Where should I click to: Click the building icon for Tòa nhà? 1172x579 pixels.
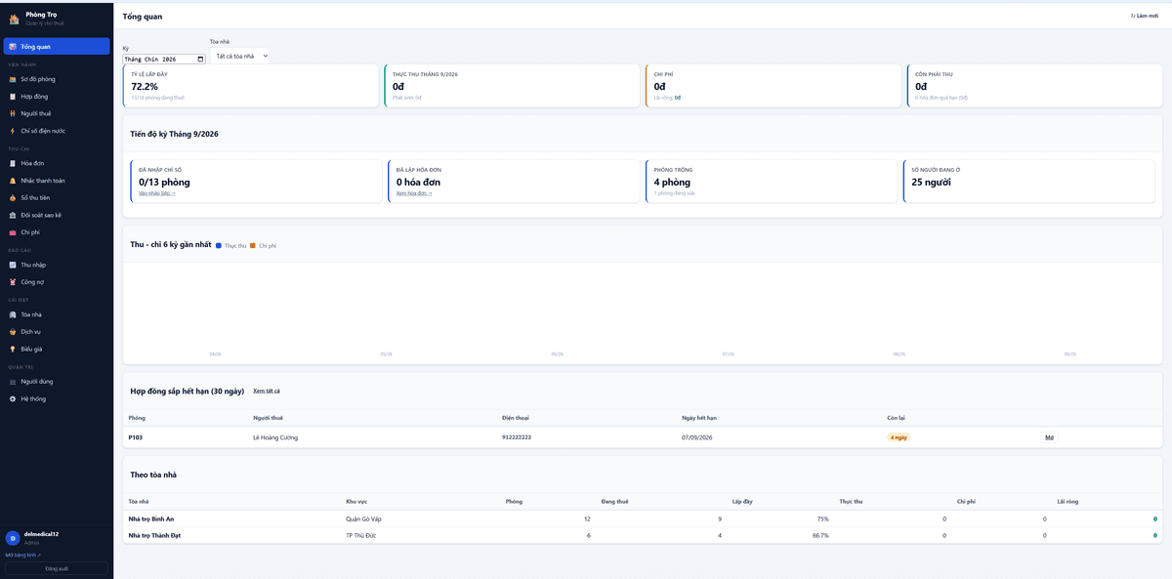point(13,314)
